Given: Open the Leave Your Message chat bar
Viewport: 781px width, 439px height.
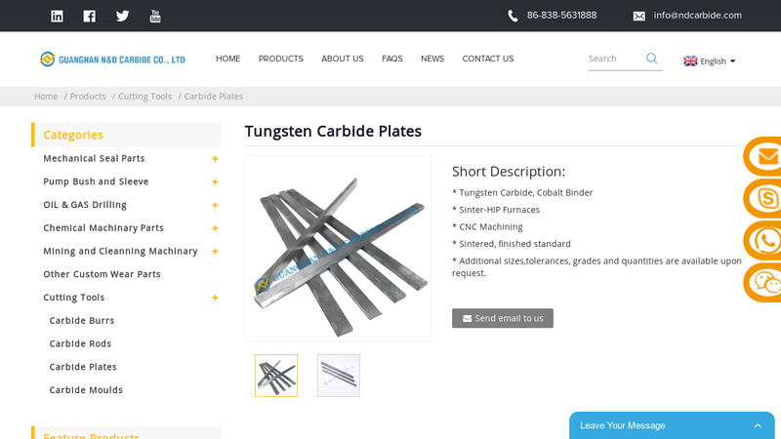Looking at the screenshot, I should 672,425.
